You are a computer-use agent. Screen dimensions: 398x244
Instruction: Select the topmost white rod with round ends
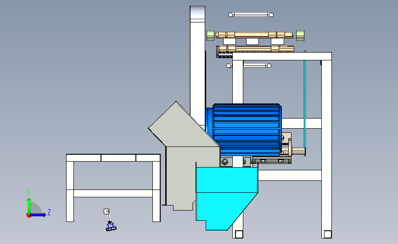(x=251, y=15)
